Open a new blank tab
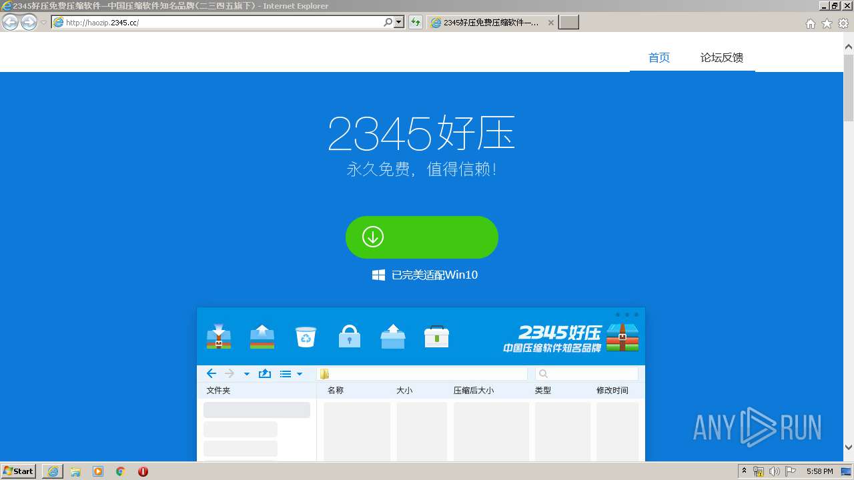 tap(568, 23)
